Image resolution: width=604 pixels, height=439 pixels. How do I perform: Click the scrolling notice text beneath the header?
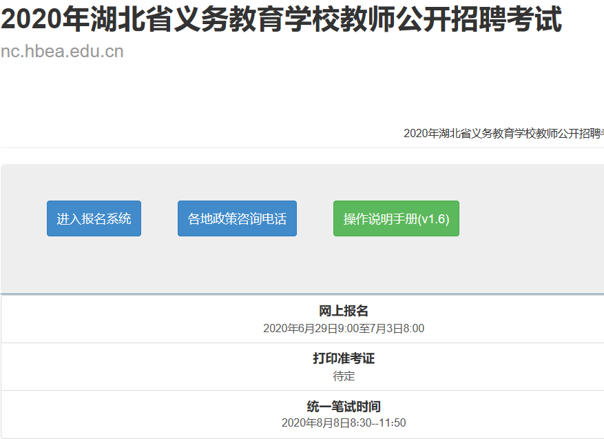coord(503,134)
